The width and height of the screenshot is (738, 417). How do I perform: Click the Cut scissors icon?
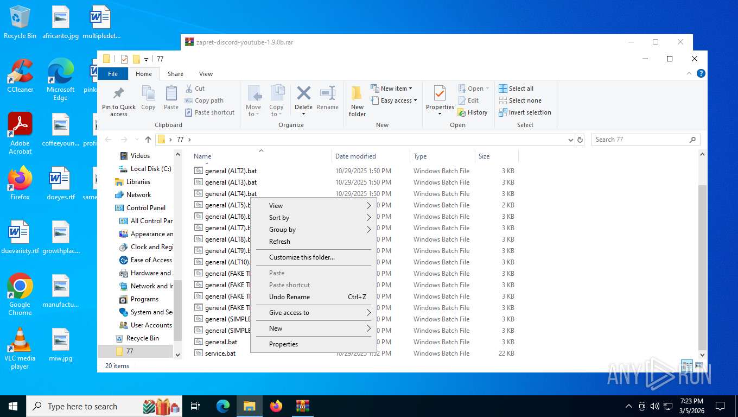pos(189,89)
